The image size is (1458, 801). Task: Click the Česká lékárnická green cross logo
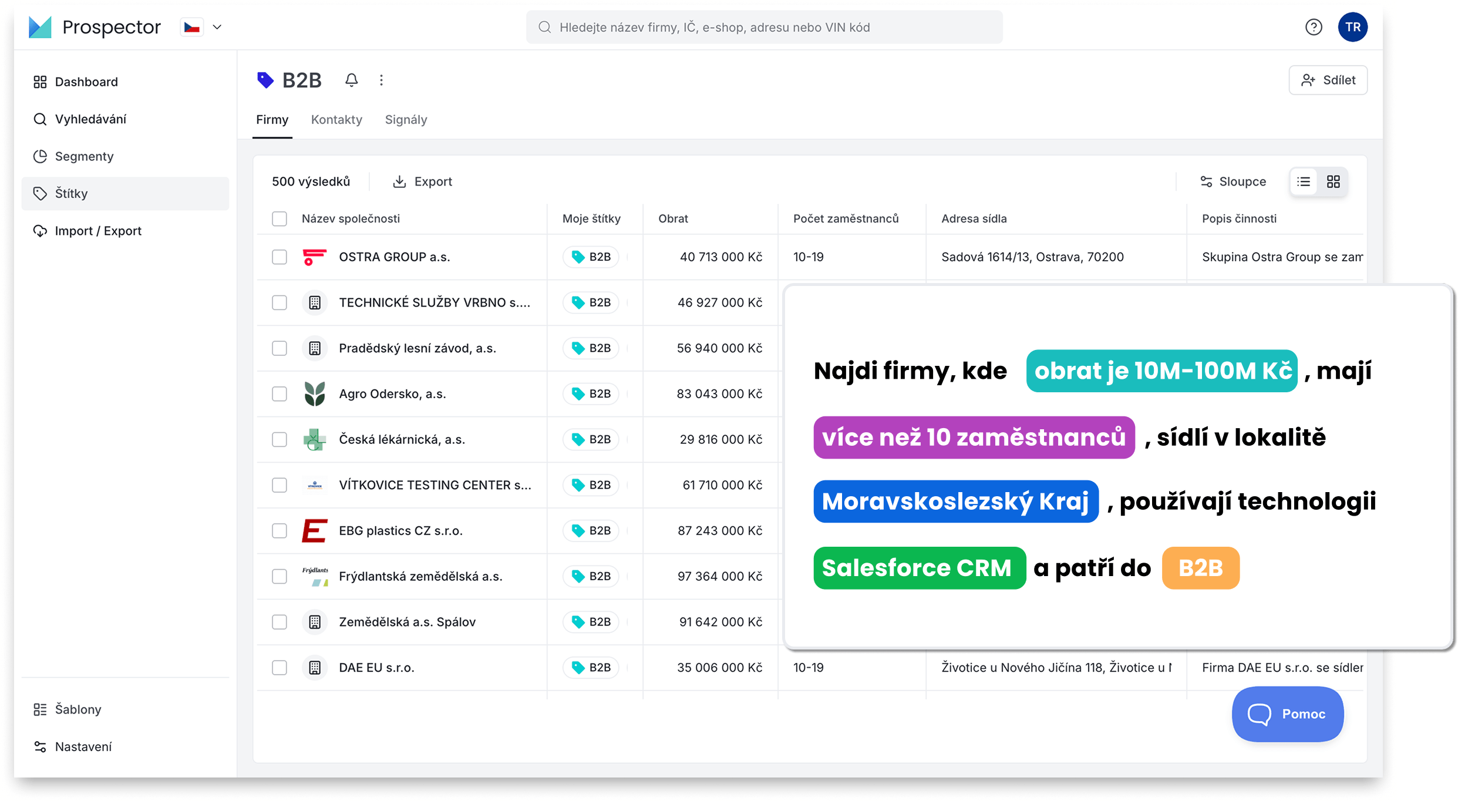tap(315, 439)
